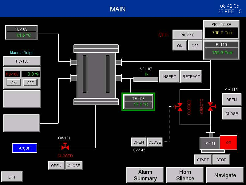
Task: Switch PS-108 power supply ON
Action: (14, 83)
